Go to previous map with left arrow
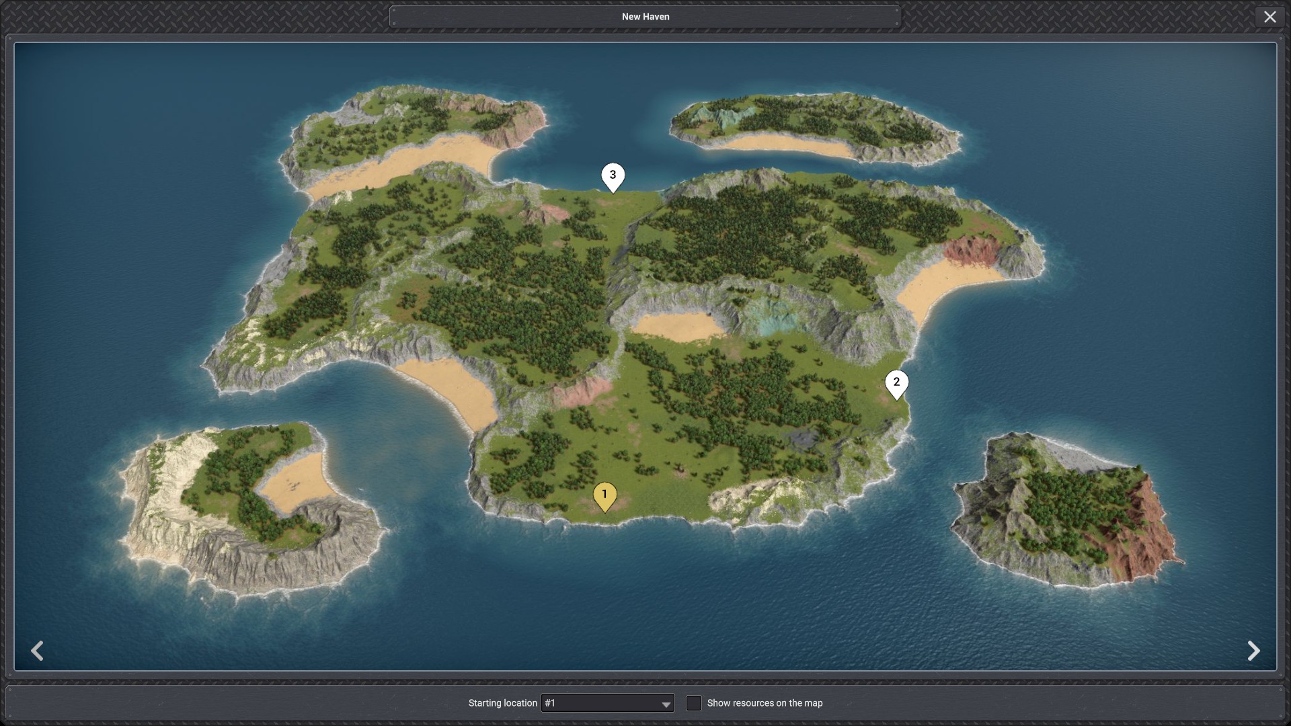Viewport: 1291px width, 726px height. pos(37,651)
